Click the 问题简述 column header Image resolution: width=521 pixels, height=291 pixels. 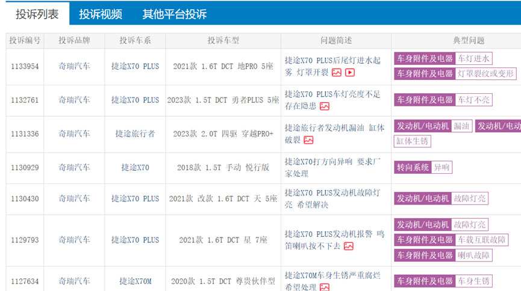(x=336, y=40)
